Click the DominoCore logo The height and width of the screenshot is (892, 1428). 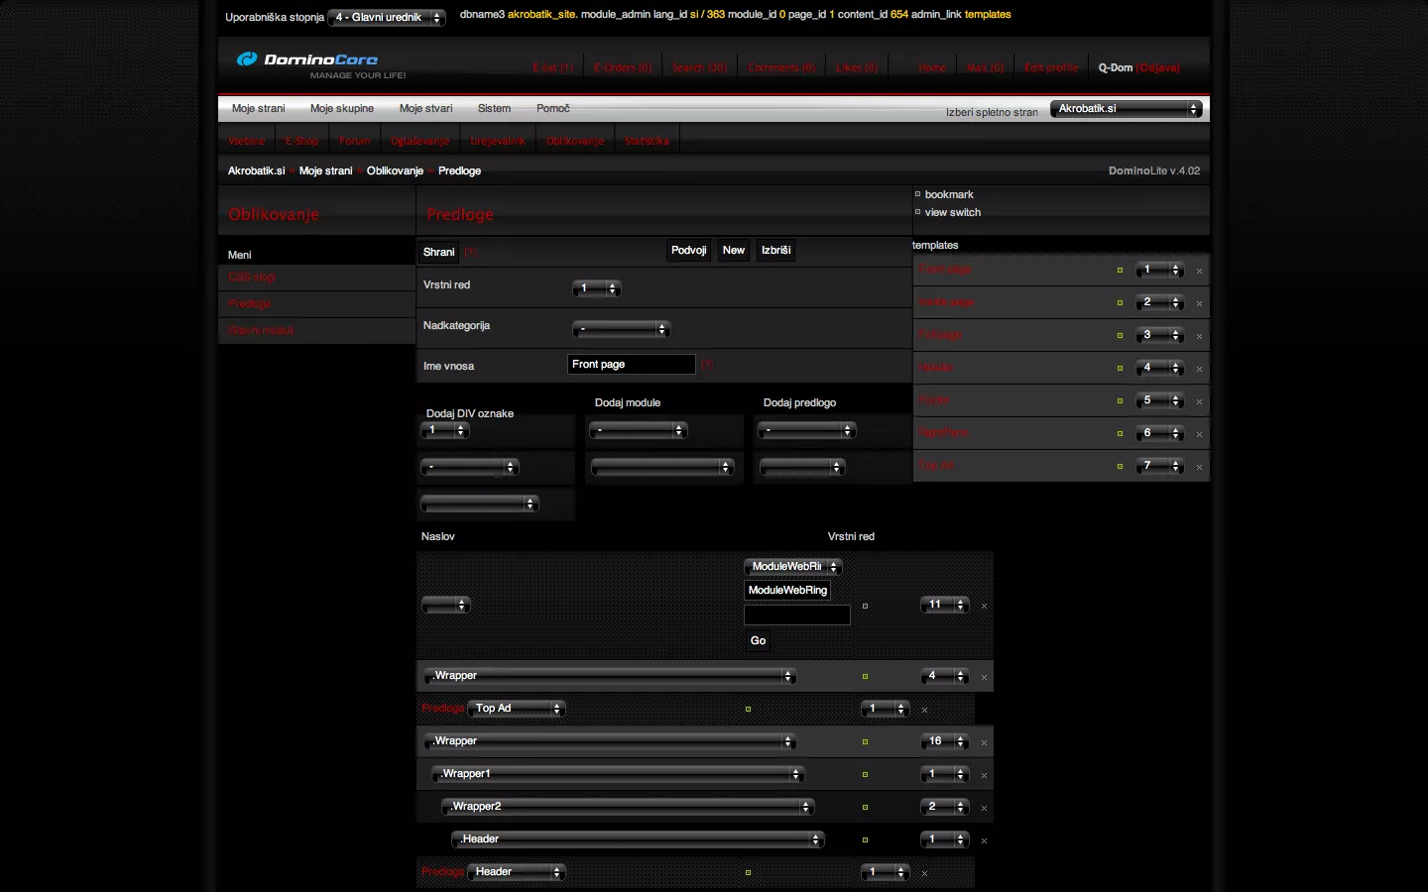307,59
